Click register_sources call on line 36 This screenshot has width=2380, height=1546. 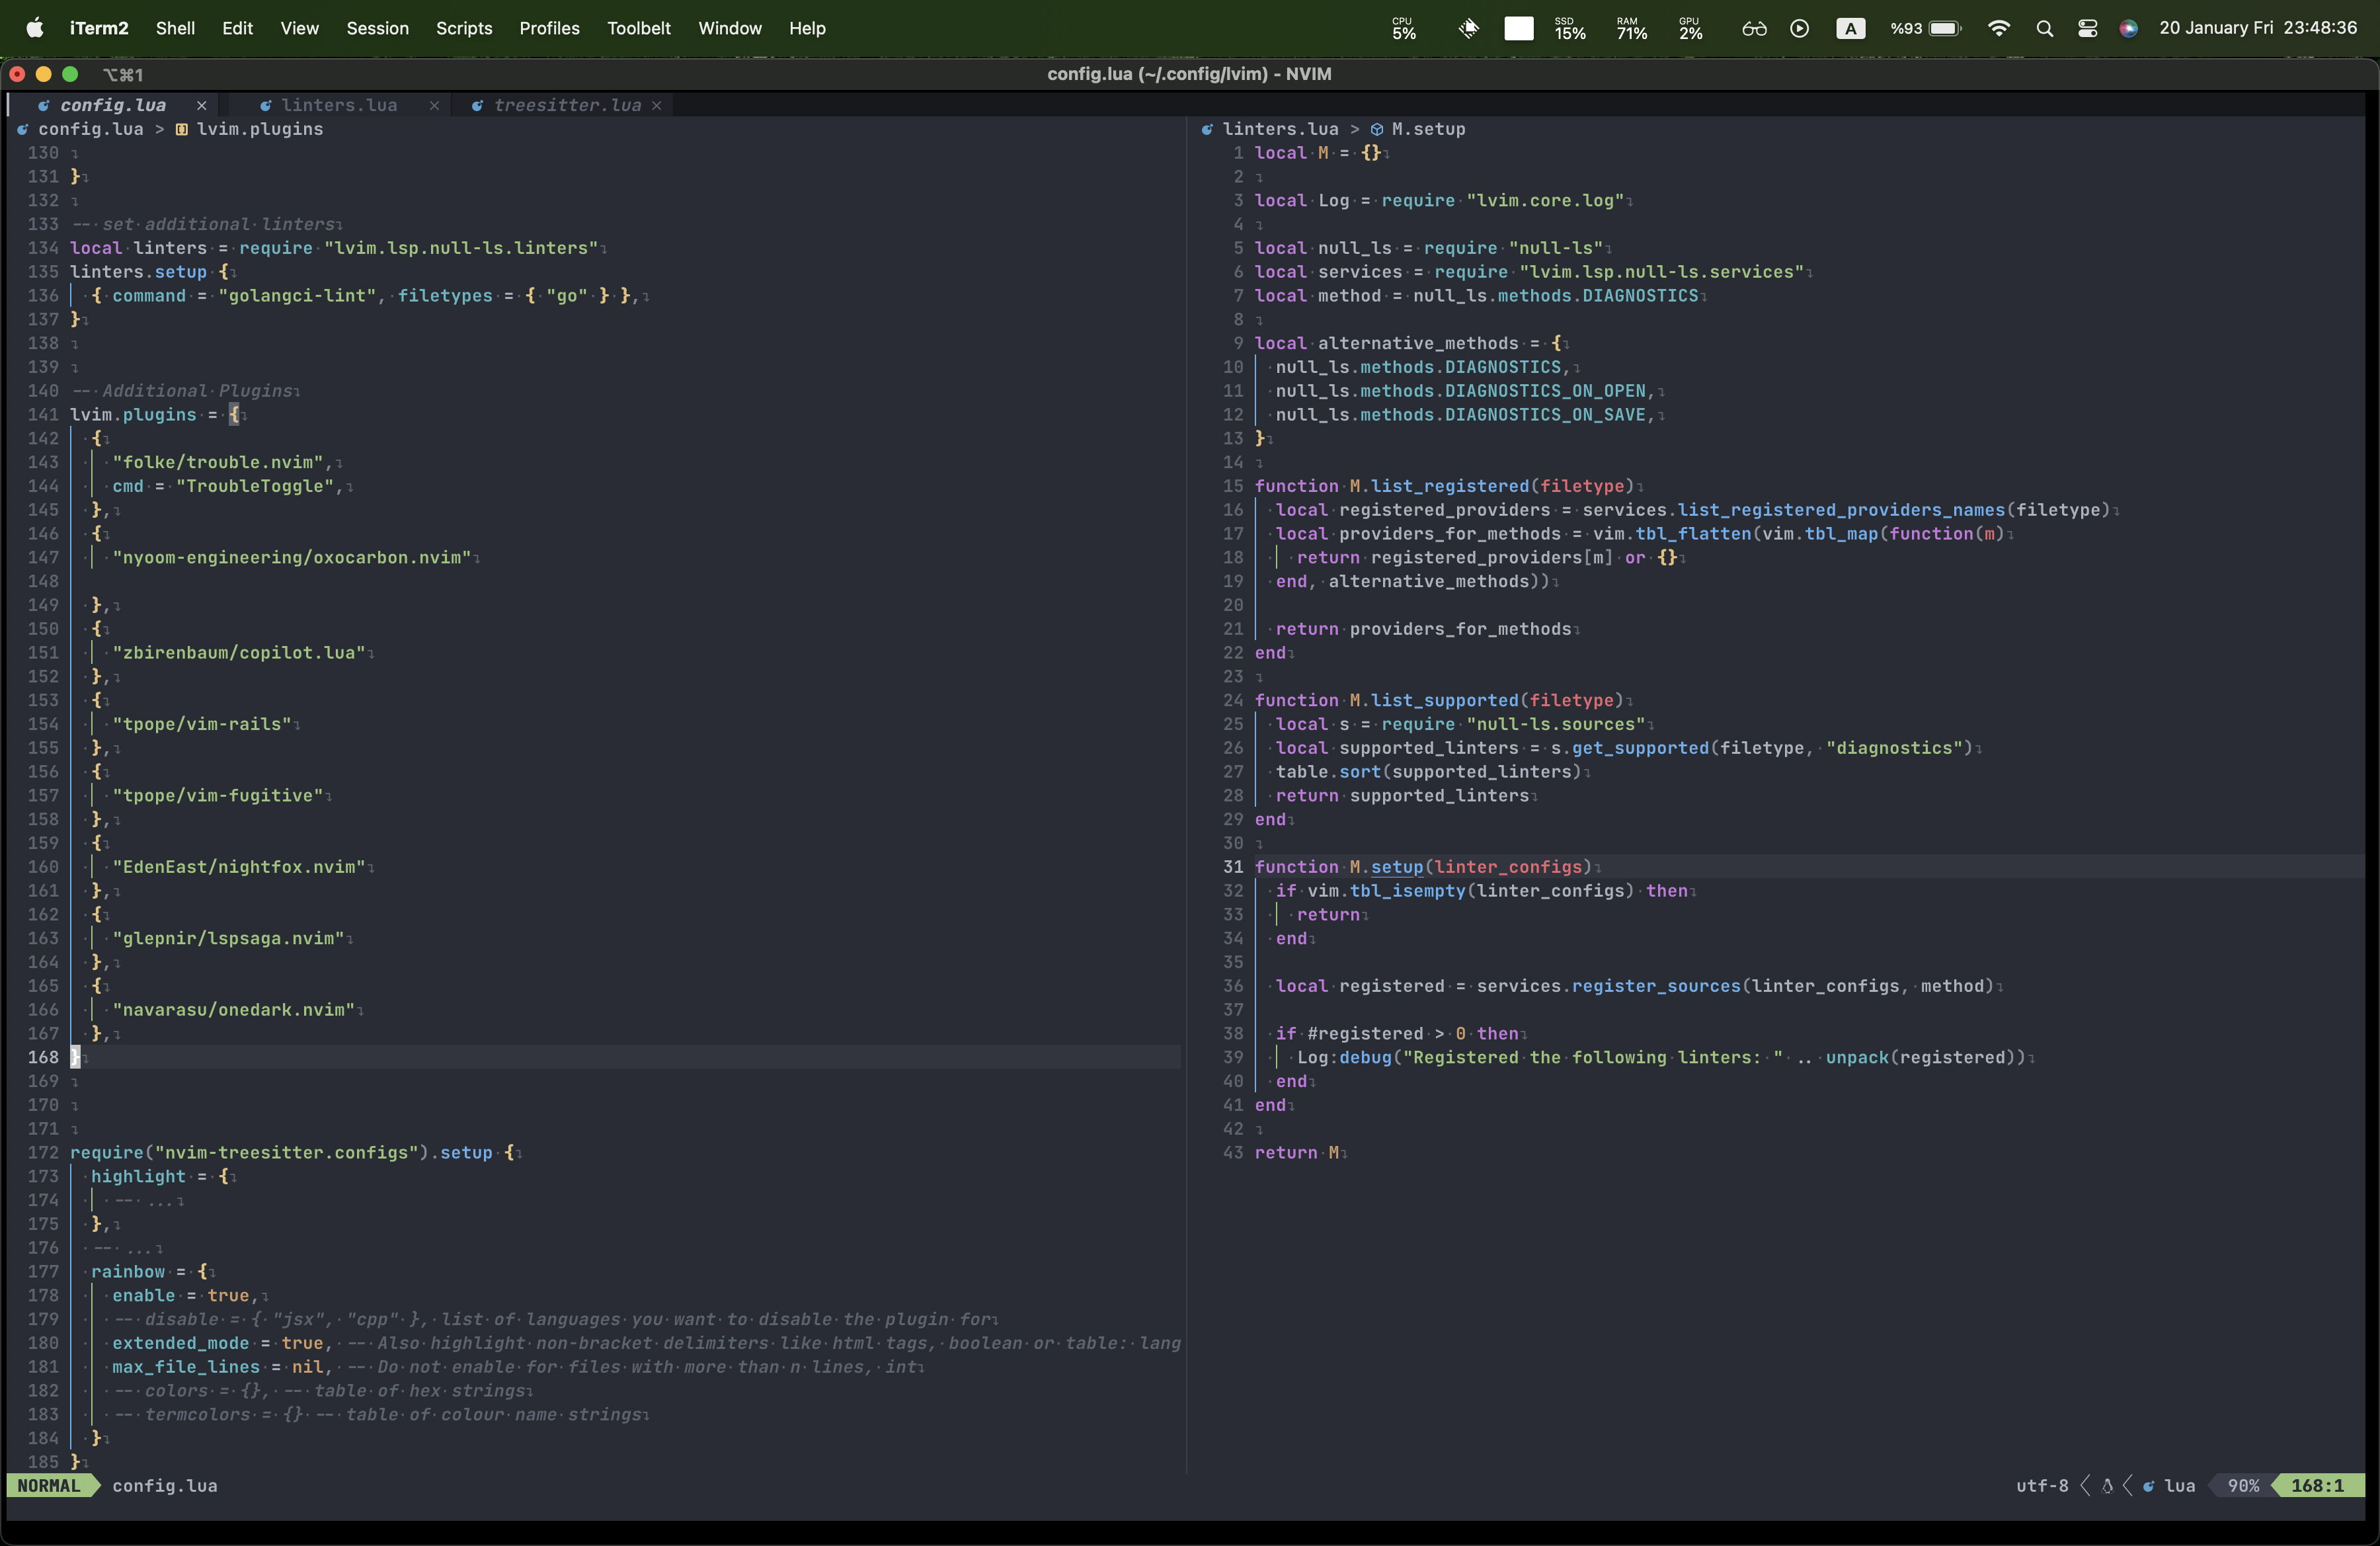1656,986
